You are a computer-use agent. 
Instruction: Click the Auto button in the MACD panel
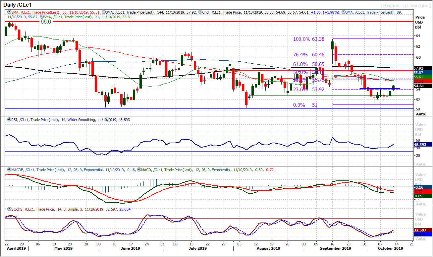(420, 204)
